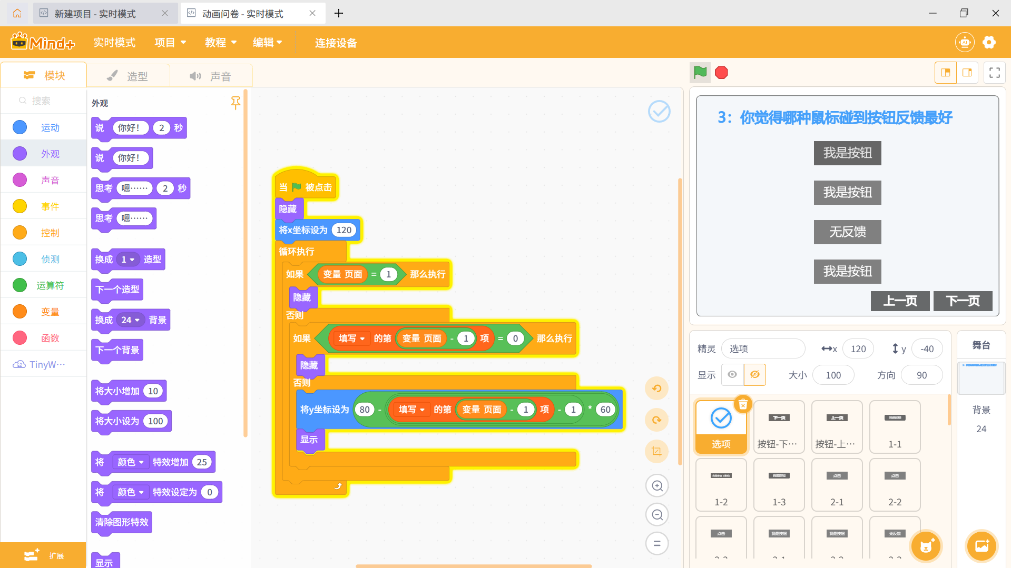Click the 连接设备 button
This screenshot has width=1011, height=568.
[x=336, y=43]
